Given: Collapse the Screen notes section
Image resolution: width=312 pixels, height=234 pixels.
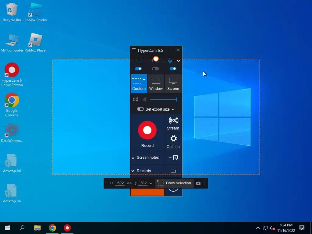Looking at the screenshot, I should [133, 158].
